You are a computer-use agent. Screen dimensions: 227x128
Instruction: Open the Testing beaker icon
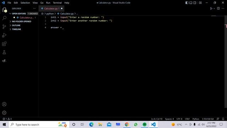tap(4, 52)
